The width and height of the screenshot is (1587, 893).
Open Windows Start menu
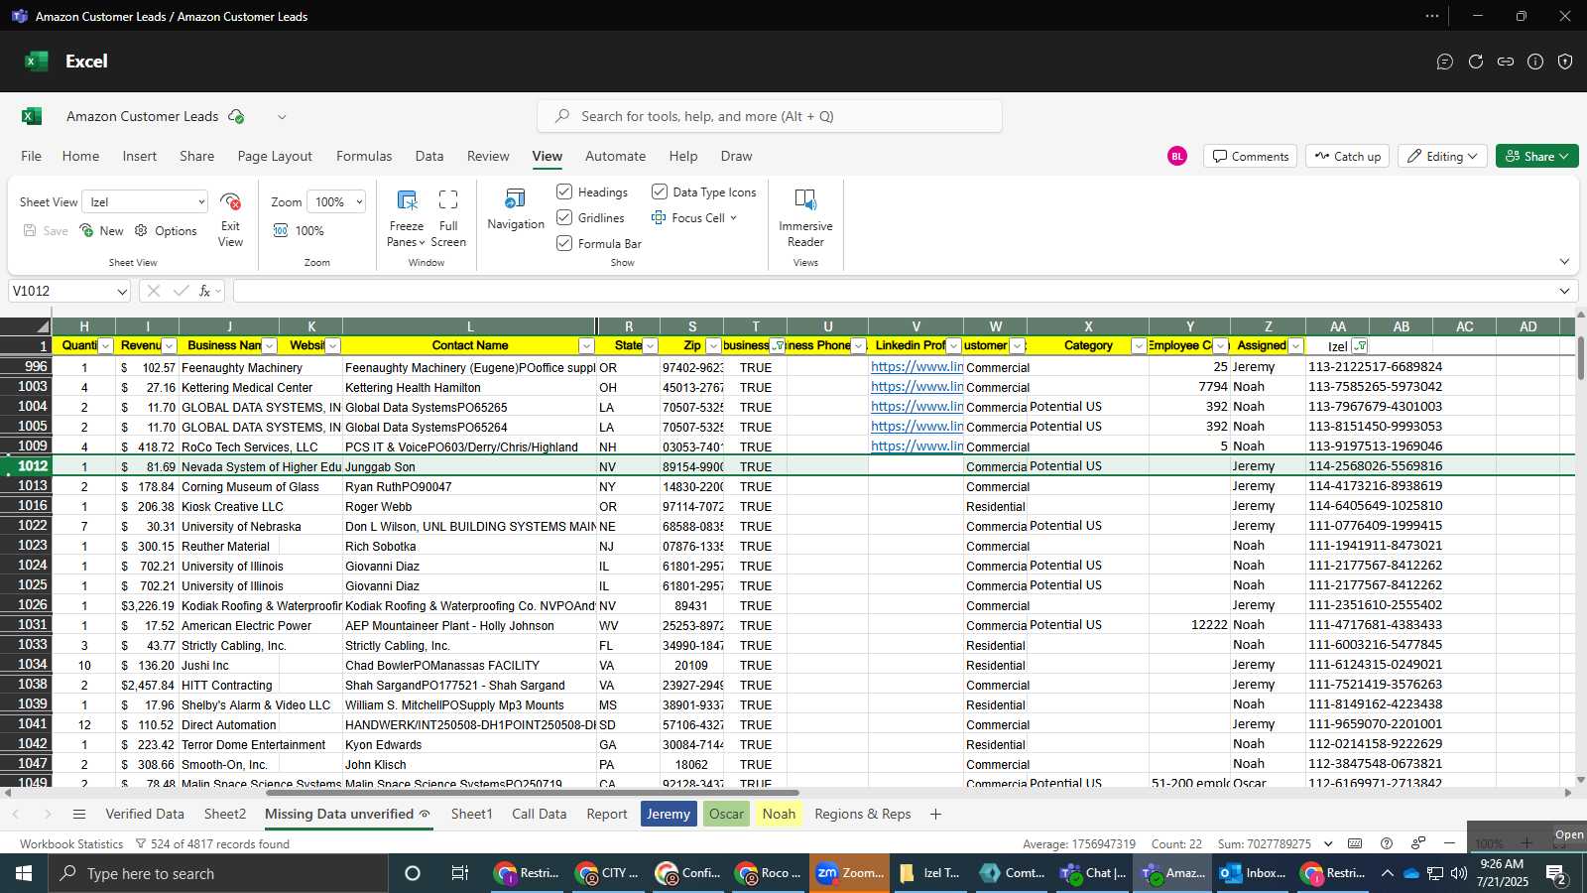[24, 873]
